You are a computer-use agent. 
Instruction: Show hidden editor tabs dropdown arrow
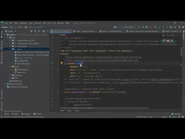coord(180,31)
